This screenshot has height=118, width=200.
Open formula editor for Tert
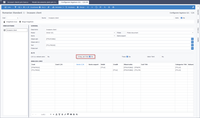tap(192, 45)
